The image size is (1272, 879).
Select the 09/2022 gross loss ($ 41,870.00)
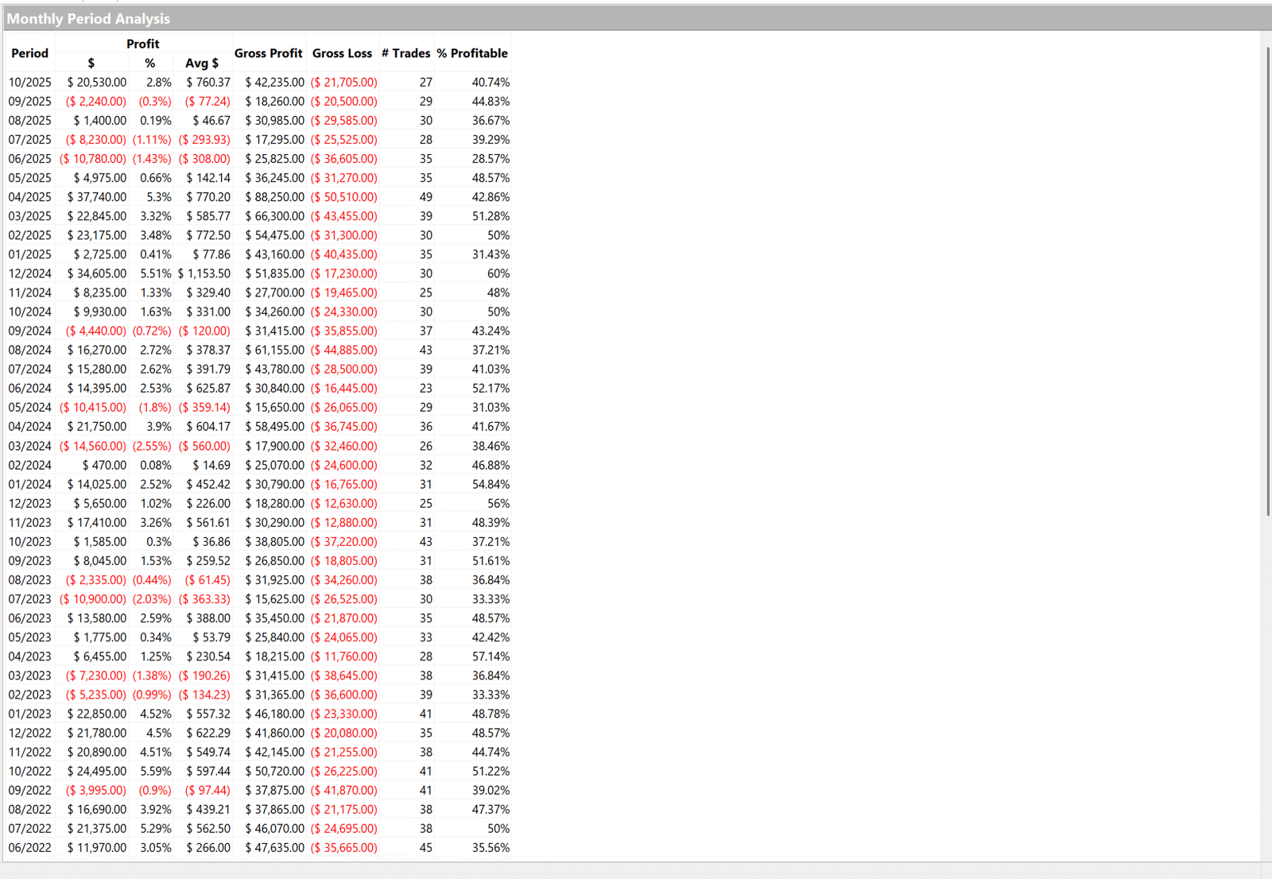pyautogui.click(x=343, y=790)
